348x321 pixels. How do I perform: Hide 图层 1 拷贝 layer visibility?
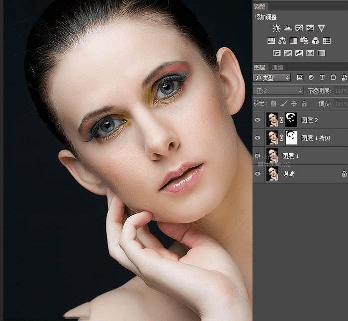click(x=258, y=137)
